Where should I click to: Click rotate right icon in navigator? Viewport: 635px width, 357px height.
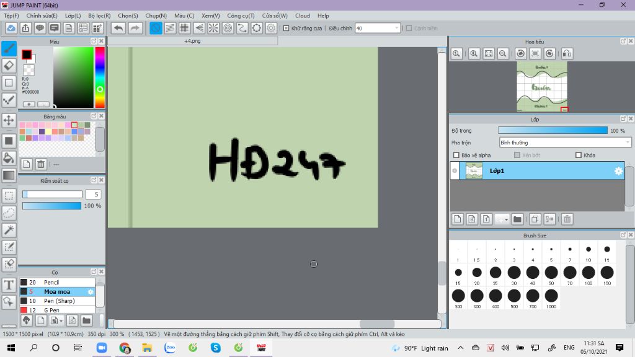[x=549, y=53]
